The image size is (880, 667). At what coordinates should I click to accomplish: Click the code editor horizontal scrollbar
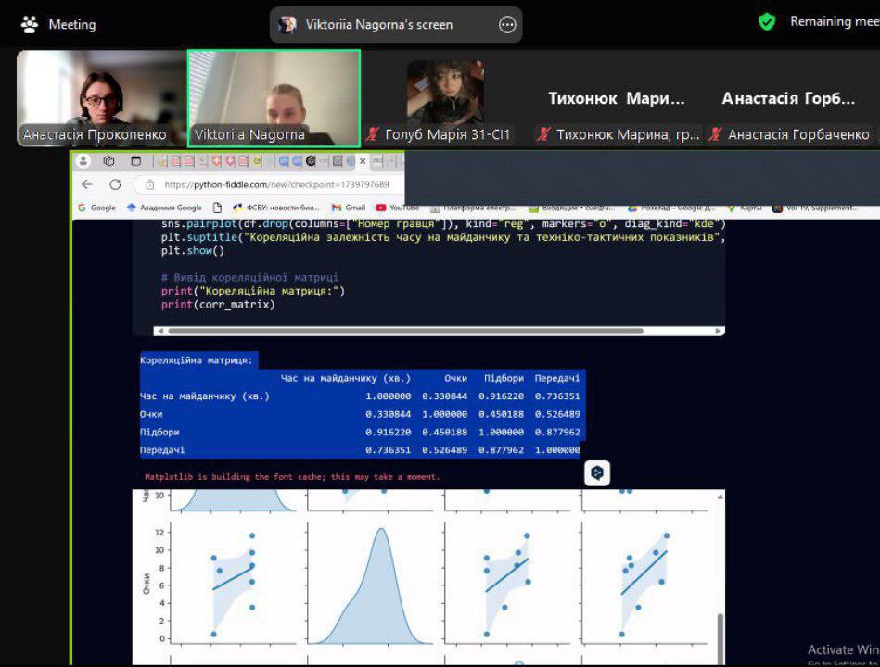[x=436, y=331]
